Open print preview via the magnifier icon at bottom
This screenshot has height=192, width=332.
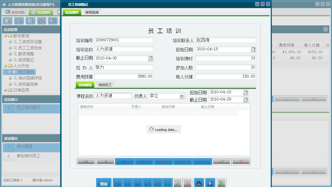[x=210, y=183]
